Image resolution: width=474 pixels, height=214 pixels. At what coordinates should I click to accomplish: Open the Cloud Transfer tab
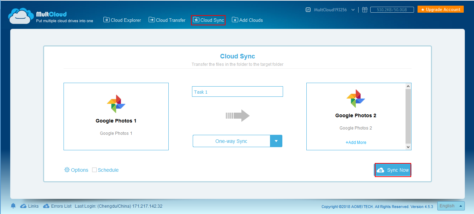coord(167,20)
